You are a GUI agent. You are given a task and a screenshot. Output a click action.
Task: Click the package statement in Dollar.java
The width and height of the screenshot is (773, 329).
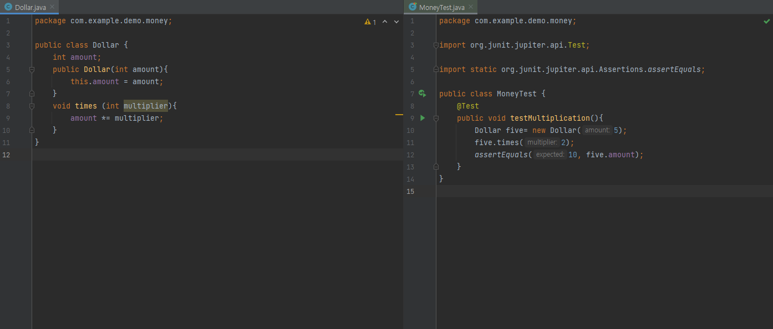[x=104, y=21]
